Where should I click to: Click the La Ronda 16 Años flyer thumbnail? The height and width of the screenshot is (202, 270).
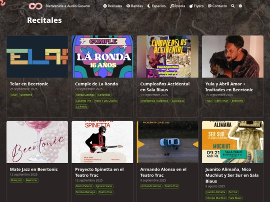click(102, 57)
